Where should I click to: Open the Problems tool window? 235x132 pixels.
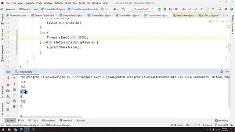click(x=48, y=121)
